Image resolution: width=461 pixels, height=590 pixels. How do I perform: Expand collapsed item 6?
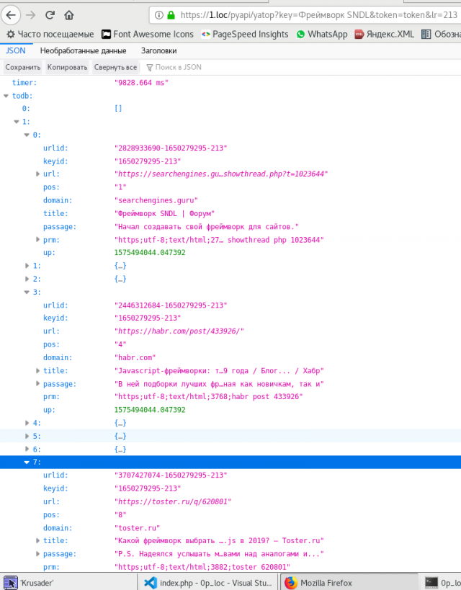(x=27, y=450)
